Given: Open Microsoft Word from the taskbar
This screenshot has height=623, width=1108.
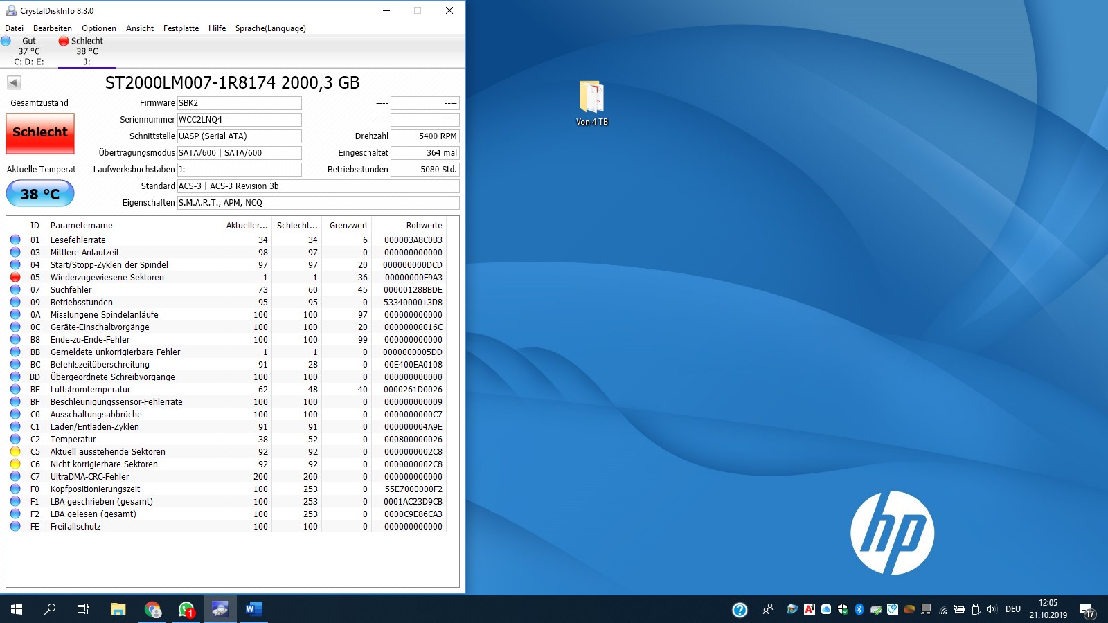Looking at the screenshot, I should [x=253, y=609].
